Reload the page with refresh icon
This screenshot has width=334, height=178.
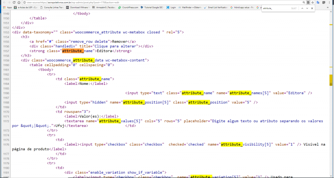click(x=15, y=2)
